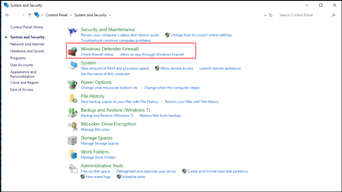This screenshot has width=342, height=192.
Task: Click Save backup copies with File History
Action: point(119,102)
